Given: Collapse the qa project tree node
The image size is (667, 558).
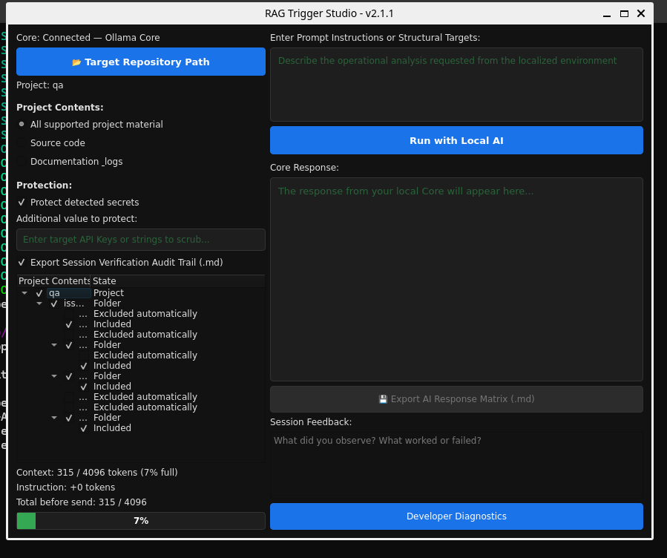Looking at the screenshot, I should (24, 293).
